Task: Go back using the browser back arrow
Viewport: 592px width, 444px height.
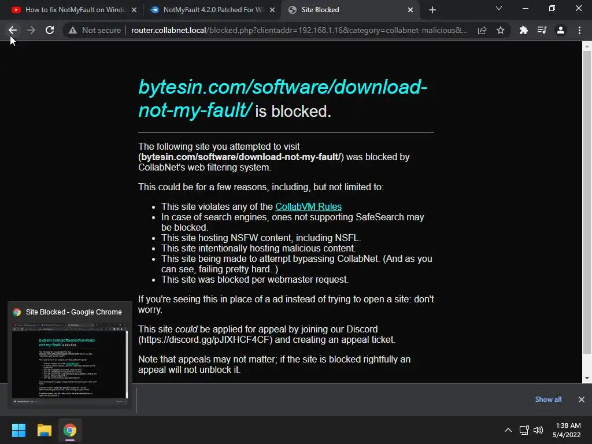Action: (13, 30)
